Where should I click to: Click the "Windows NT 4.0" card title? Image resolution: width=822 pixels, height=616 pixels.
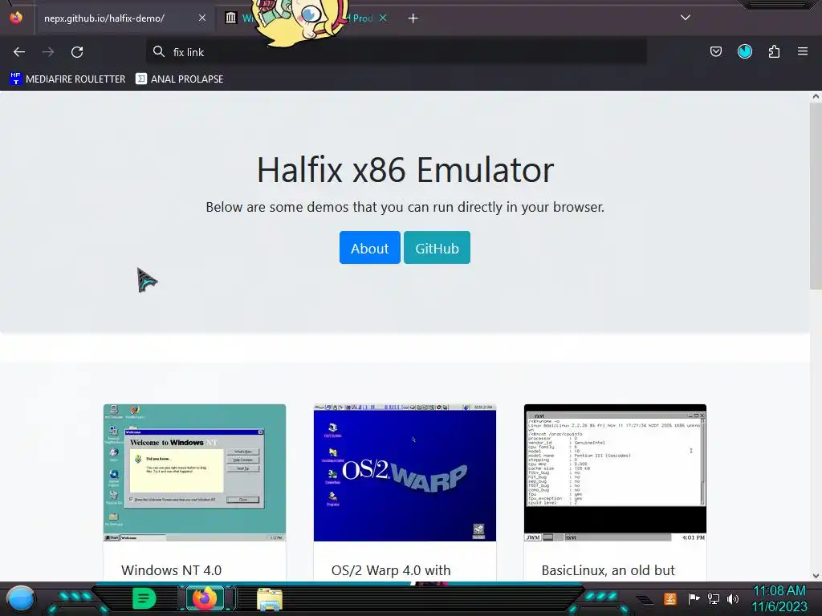[x=172, y=570]
